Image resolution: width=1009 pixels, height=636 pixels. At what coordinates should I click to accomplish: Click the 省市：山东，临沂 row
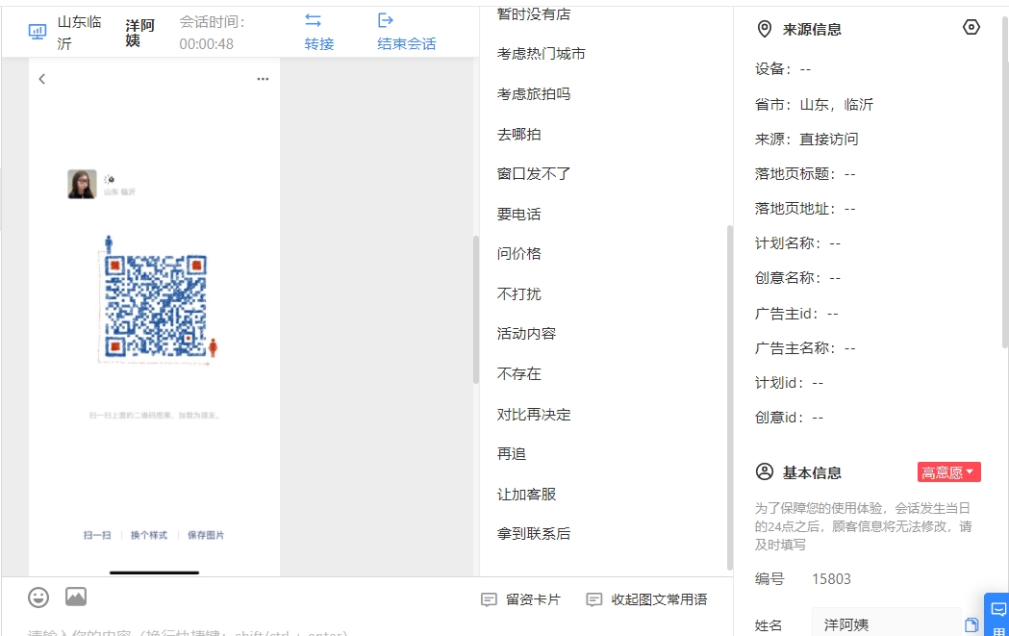coord(814,104)
